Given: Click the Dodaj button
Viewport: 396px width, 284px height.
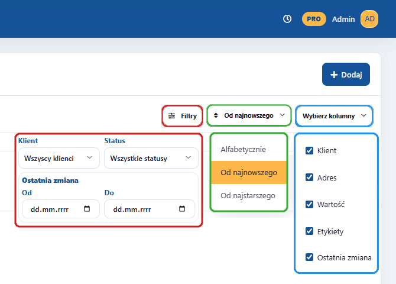Looking at the screenshot, I should coord(346,75).
